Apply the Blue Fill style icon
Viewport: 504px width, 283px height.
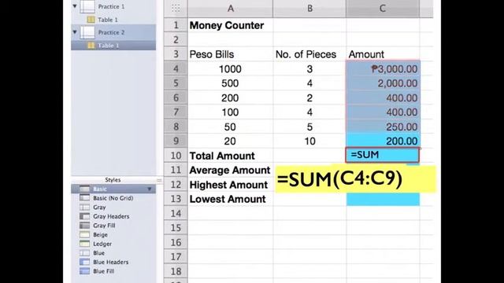(84, 271)
